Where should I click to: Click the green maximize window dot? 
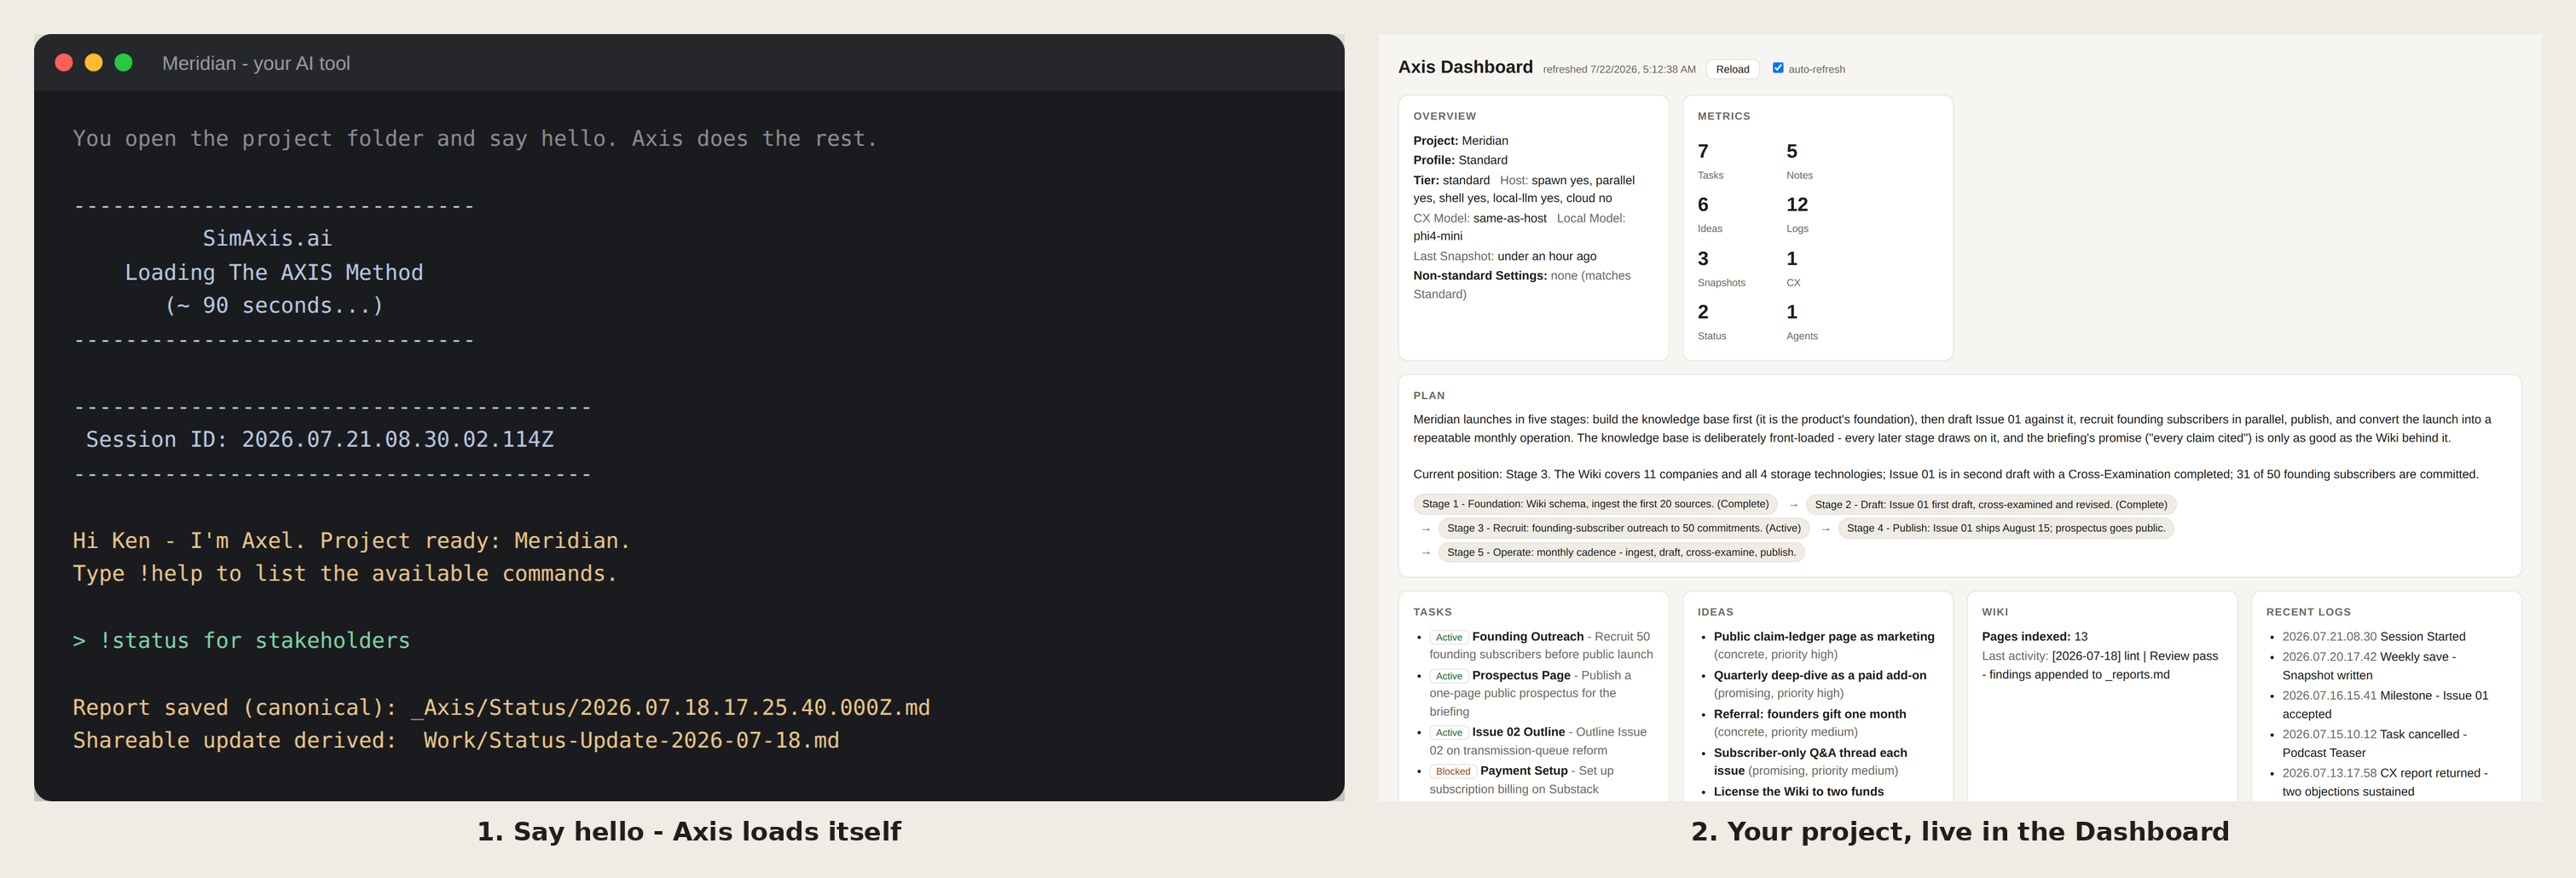[124, 63]
